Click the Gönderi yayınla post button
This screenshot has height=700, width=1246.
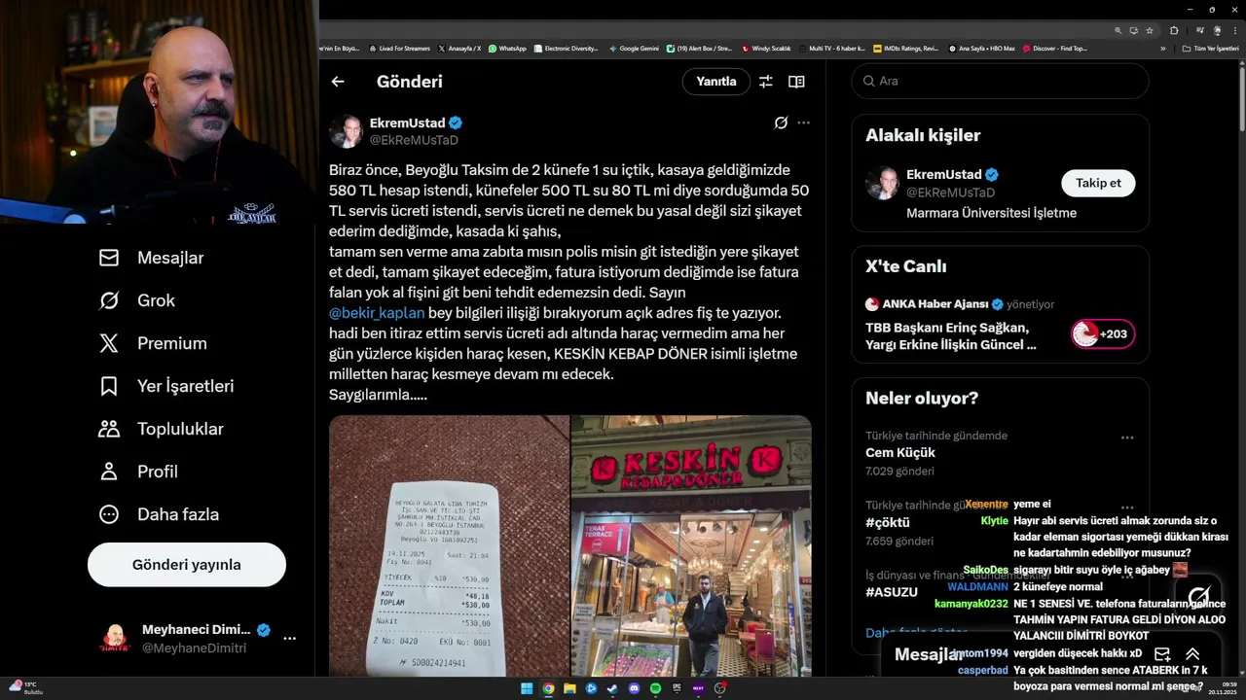tap(187, 565)
